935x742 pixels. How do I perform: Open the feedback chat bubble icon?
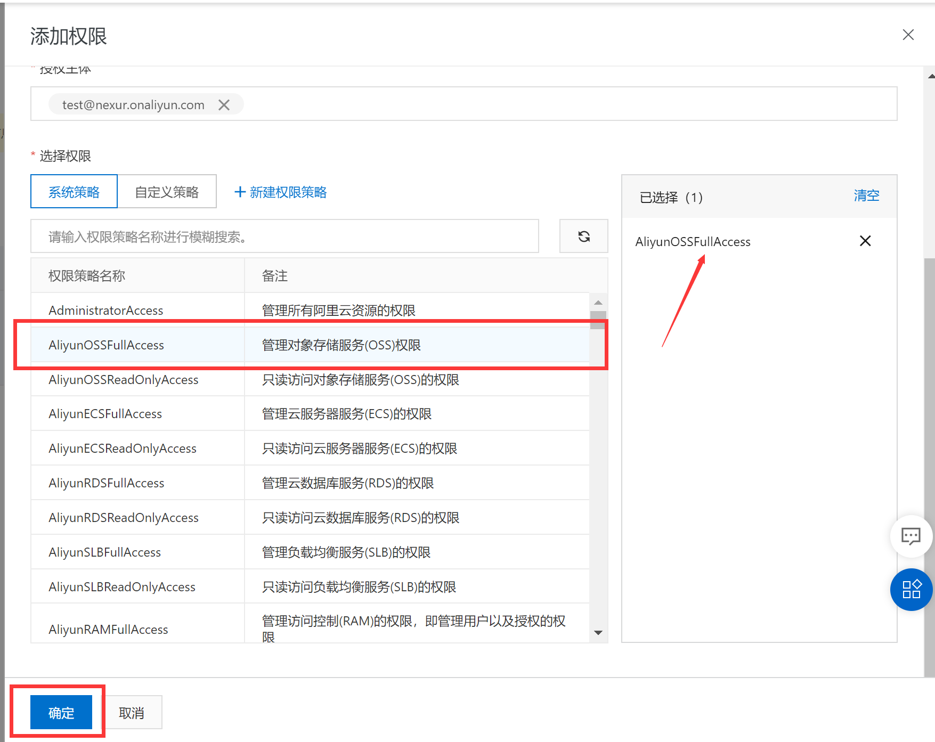[910, 536]
